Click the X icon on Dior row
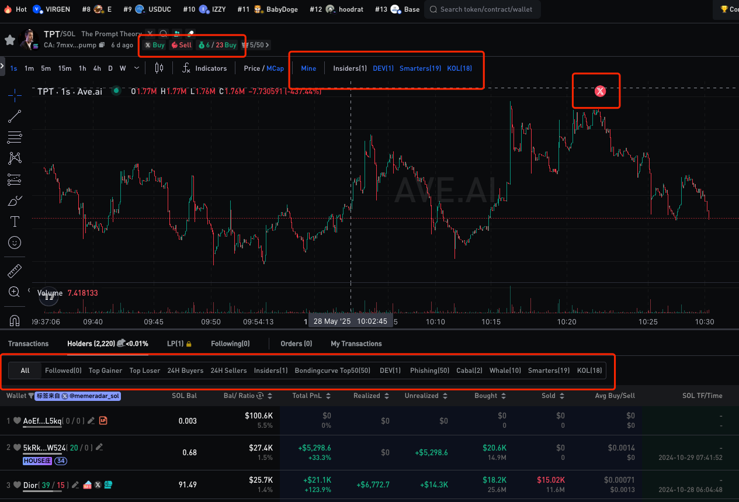The width and height of the screenshot is (739, 502). [x=98, y=484]
